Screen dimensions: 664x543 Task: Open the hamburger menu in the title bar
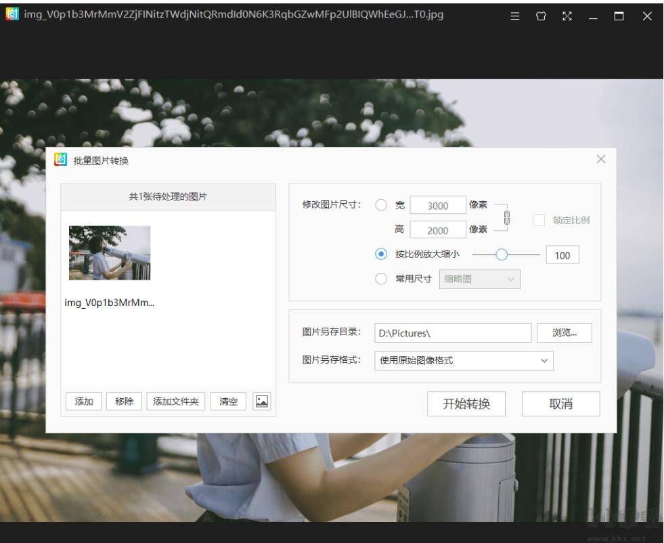pos(514,16)
